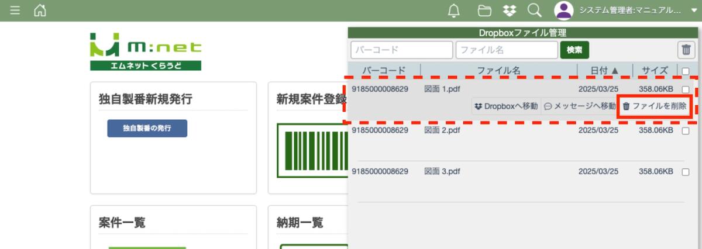The width and height of the screenshot is (702, 249).
Task: Click the バーコード search input field
Action: [402, 50]
